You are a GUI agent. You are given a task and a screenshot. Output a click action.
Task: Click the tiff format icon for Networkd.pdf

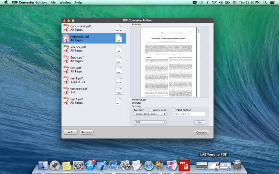pyautogui.click(x=119, y=38)
